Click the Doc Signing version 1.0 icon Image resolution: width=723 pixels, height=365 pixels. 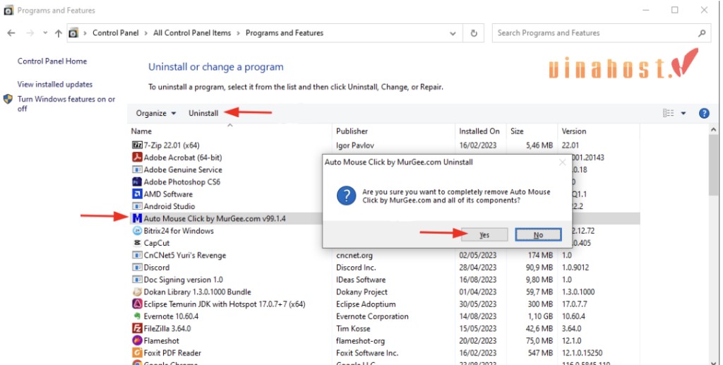(x=137, y=280)
